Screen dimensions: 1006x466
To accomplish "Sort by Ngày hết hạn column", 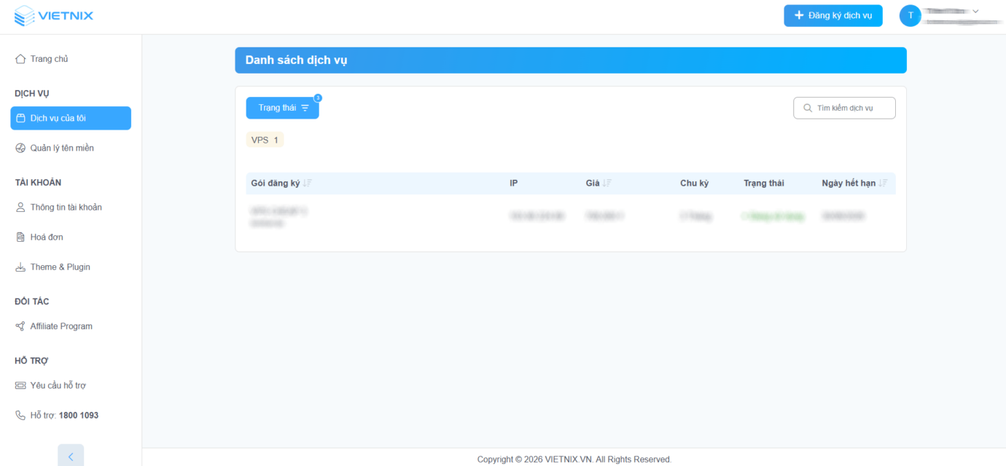I will (884, 183).
